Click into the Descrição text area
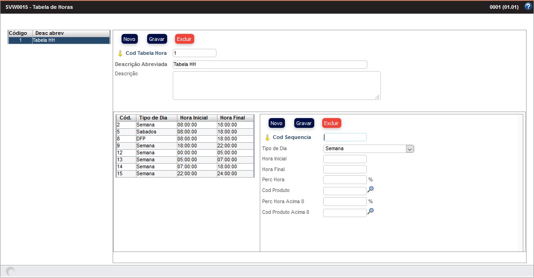 276,85
